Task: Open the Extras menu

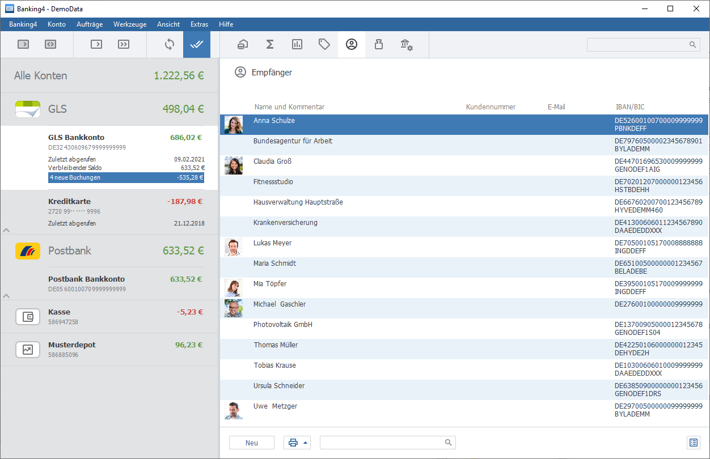Action: [199, 24]
